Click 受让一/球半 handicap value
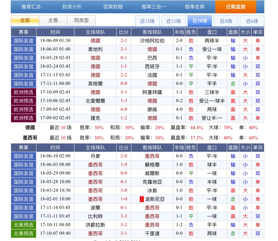The image size is (278, 241). (212, 101)
